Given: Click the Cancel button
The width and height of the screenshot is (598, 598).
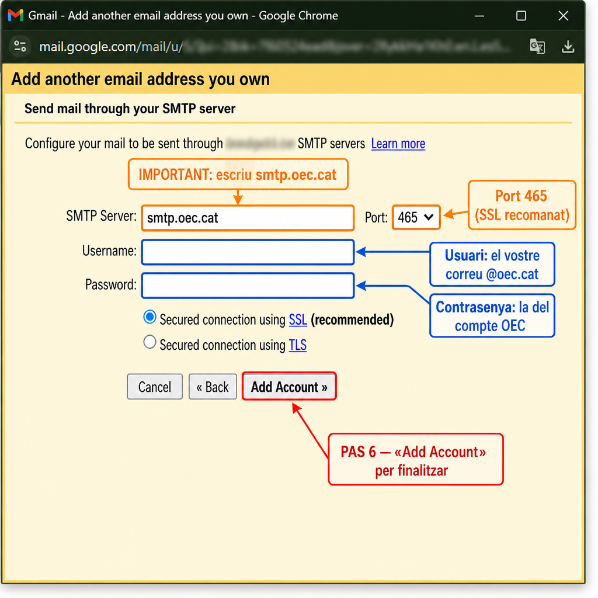Looking at the screenshot, I should tap(154, 387).
